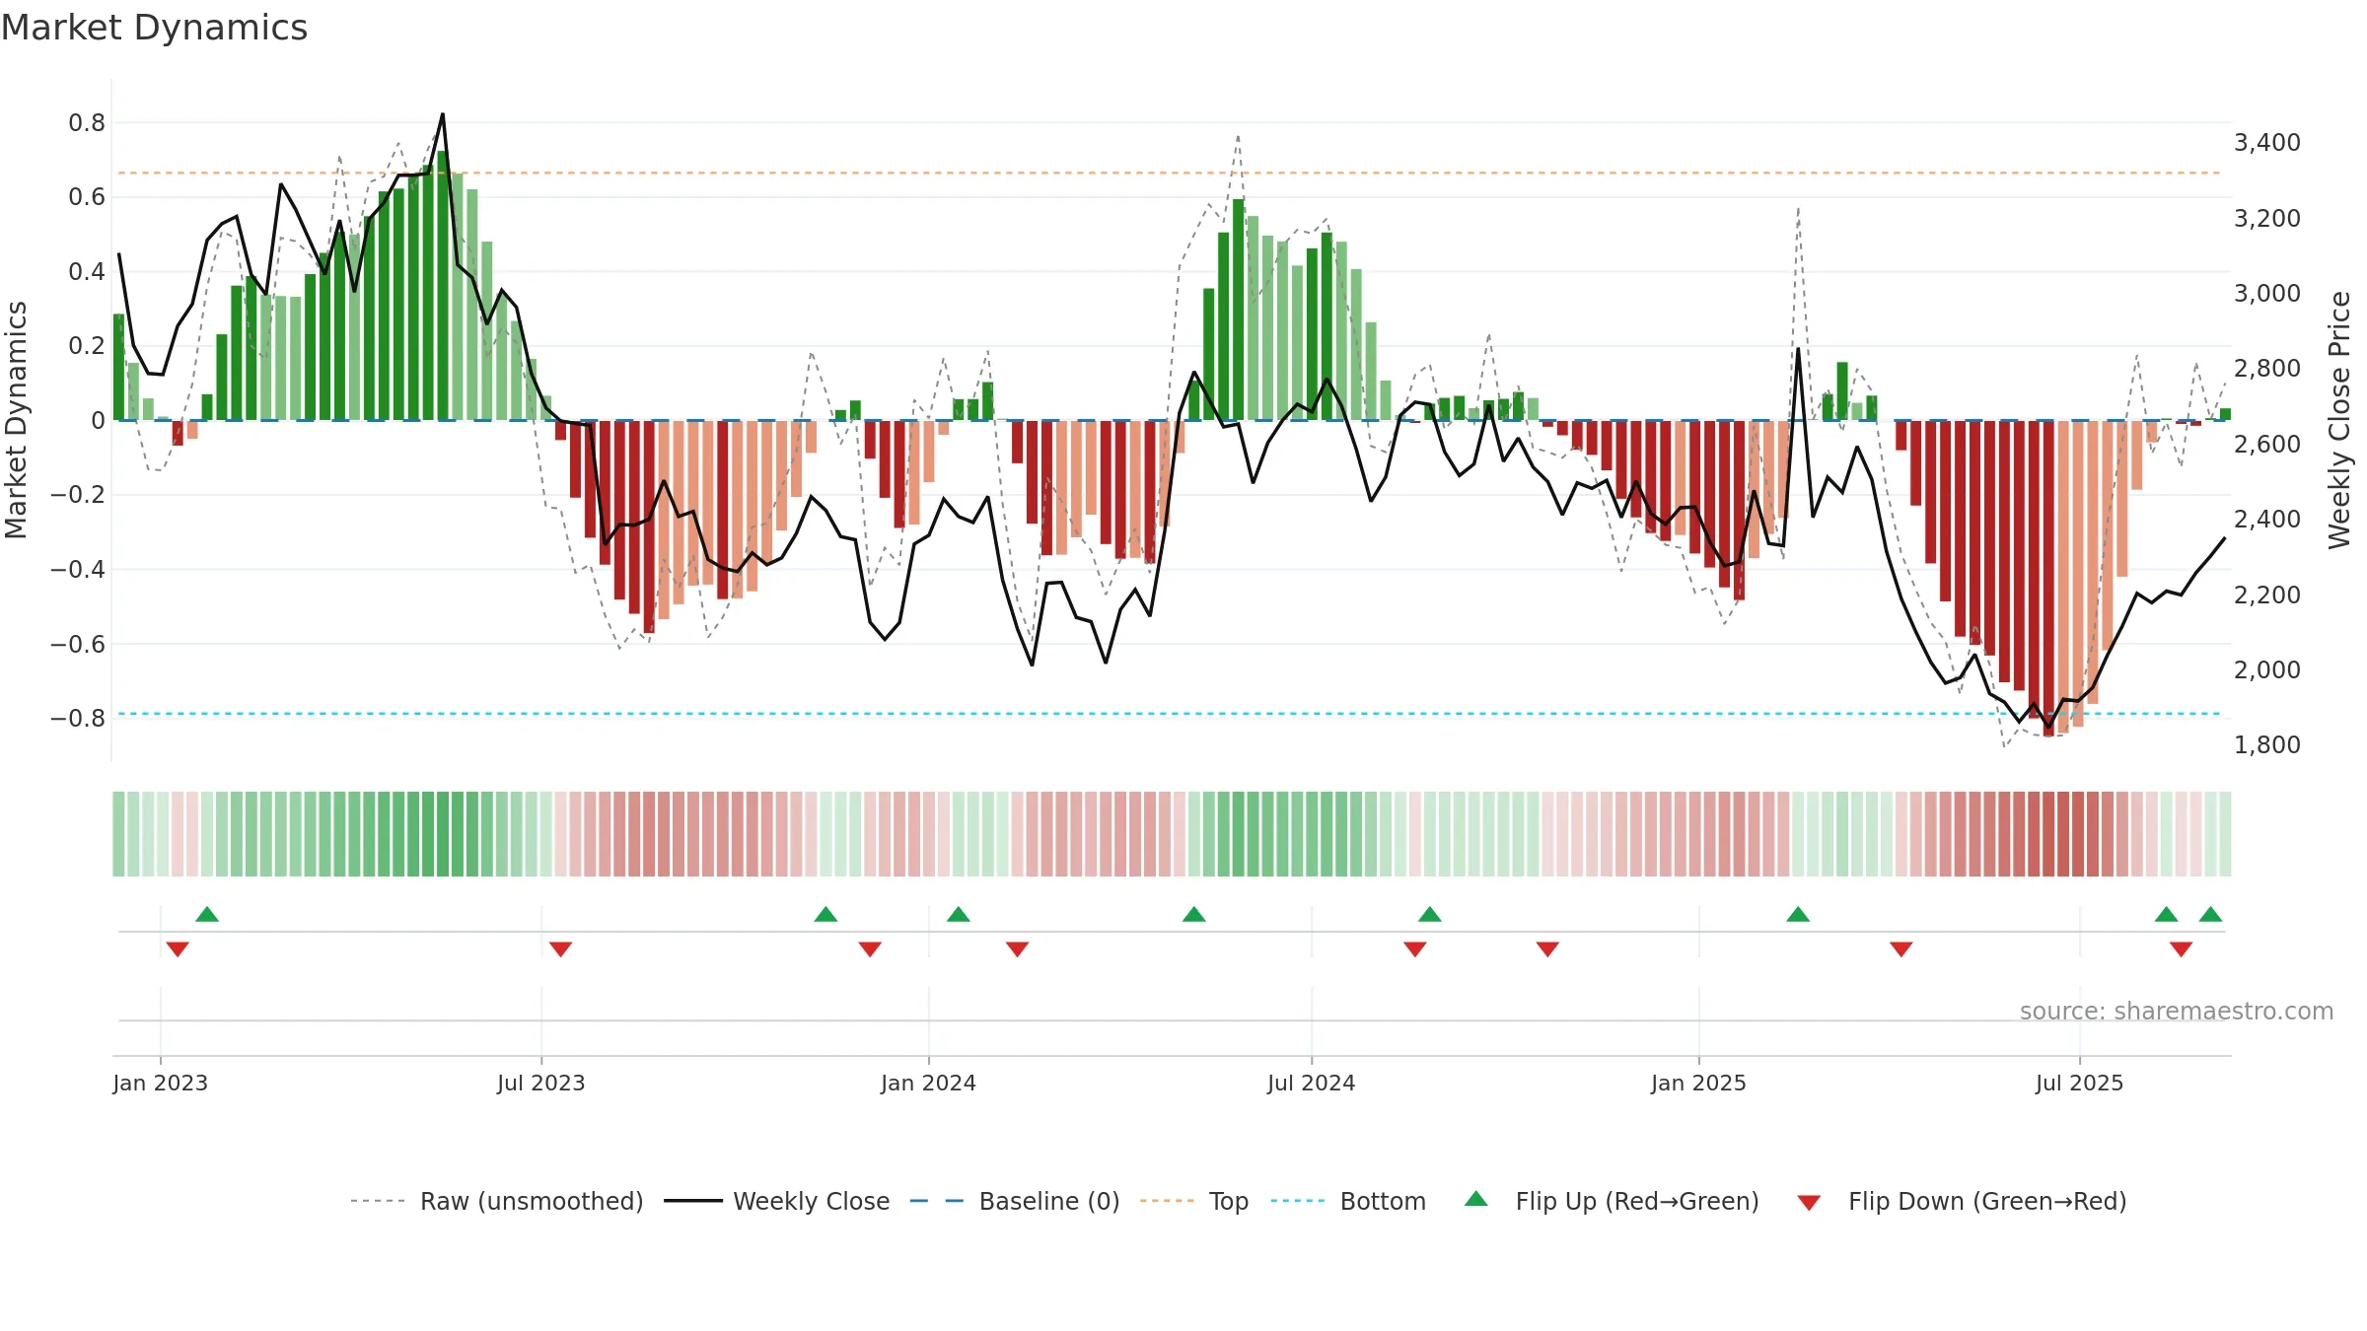Toggle the Weekly Close legend entry
The width and height of the screenshot is (2367, 1331).
(777, 1201)
